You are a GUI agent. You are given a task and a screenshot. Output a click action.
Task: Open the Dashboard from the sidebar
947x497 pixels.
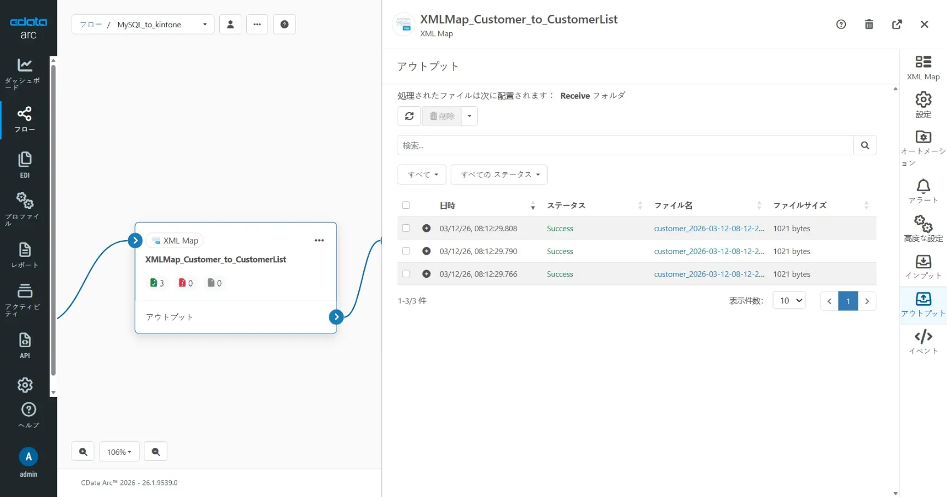[25, 72]
